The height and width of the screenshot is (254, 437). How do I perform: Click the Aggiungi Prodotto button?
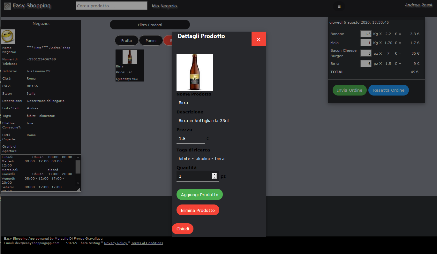[200, 195]
